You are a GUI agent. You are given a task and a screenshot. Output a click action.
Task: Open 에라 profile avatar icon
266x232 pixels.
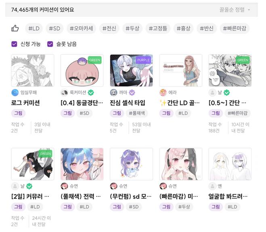(163, 92)
